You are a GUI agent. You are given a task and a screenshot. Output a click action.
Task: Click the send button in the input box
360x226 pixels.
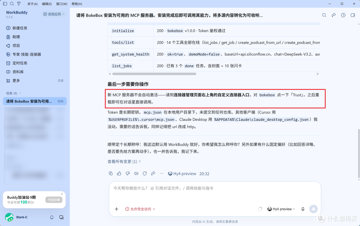point(313,209)
